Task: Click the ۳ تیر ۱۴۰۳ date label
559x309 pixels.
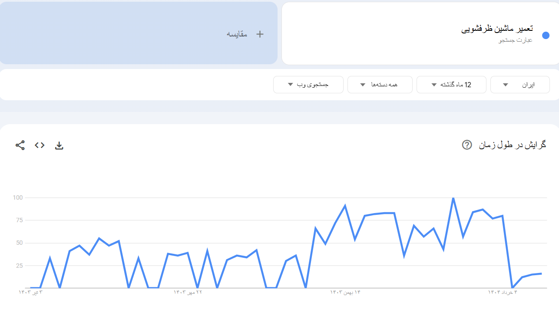Action: [x=31, y=293]
